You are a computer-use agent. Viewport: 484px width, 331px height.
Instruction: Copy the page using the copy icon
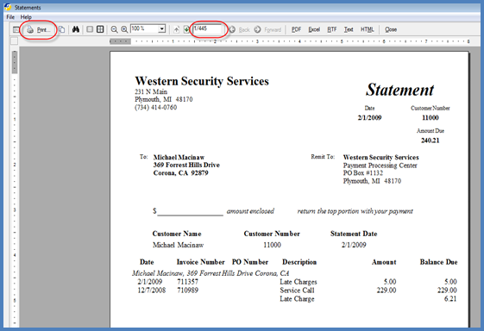point(62,29)
